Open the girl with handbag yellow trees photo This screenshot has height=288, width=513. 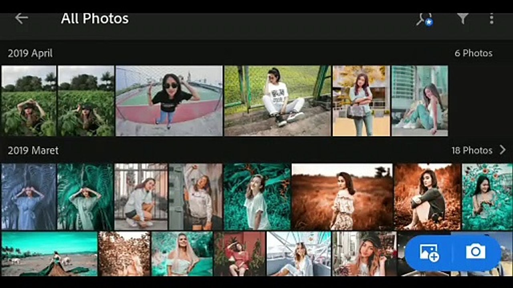[361, 101]
